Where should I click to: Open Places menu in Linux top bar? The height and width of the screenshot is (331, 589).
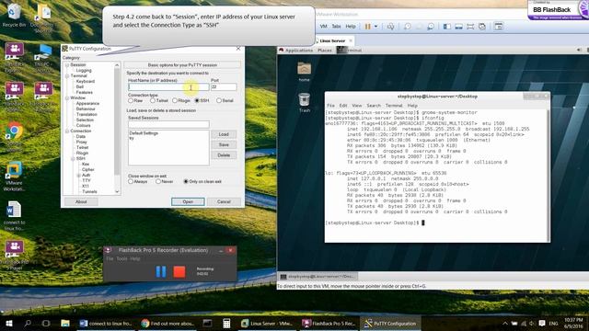[x=325, y=50]
